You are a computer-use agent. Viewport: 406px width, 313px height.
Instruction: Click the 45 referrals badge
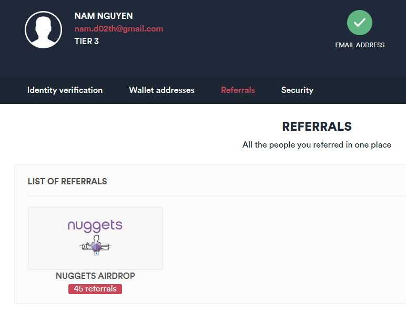point(95,289)
